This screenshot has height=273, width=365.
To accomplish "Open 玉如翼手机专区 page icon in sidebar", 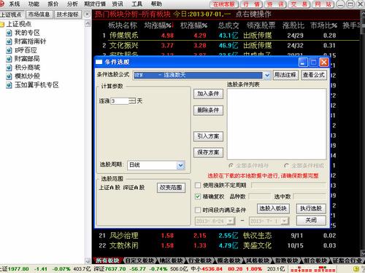I will coord(9,85).
